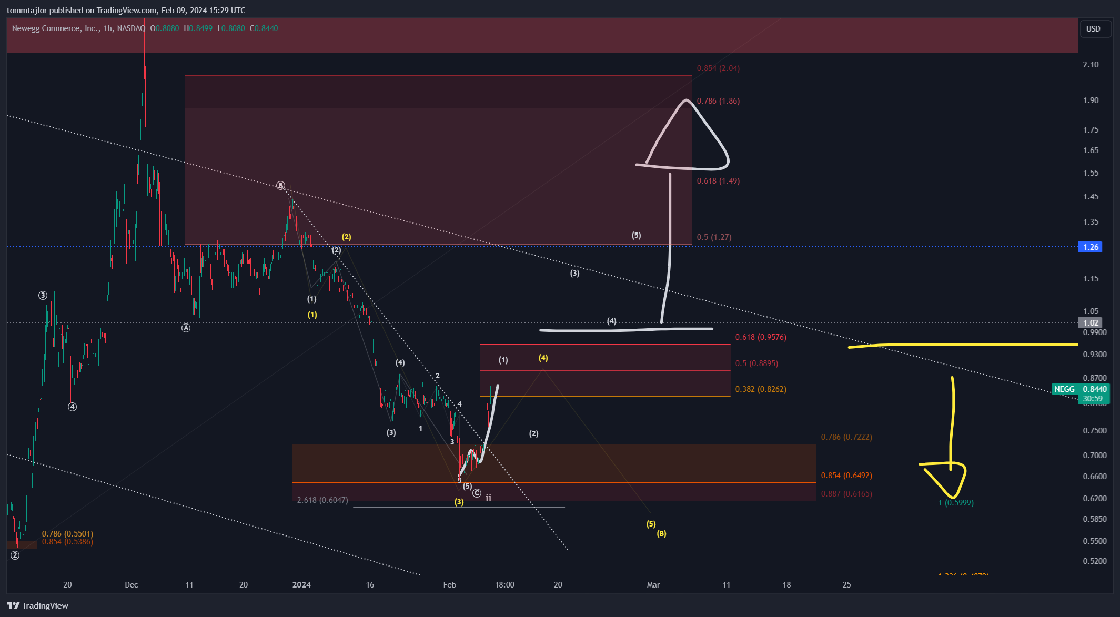The height and width of the screenshot is (617, 1120).
Task: Click the 0.5 (0.8895) retracement label
Action: point(756,363)
